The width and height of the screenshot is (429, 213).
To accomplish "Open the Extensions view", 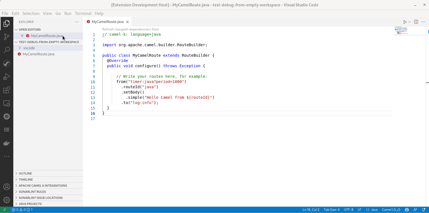I will point(7,90).
